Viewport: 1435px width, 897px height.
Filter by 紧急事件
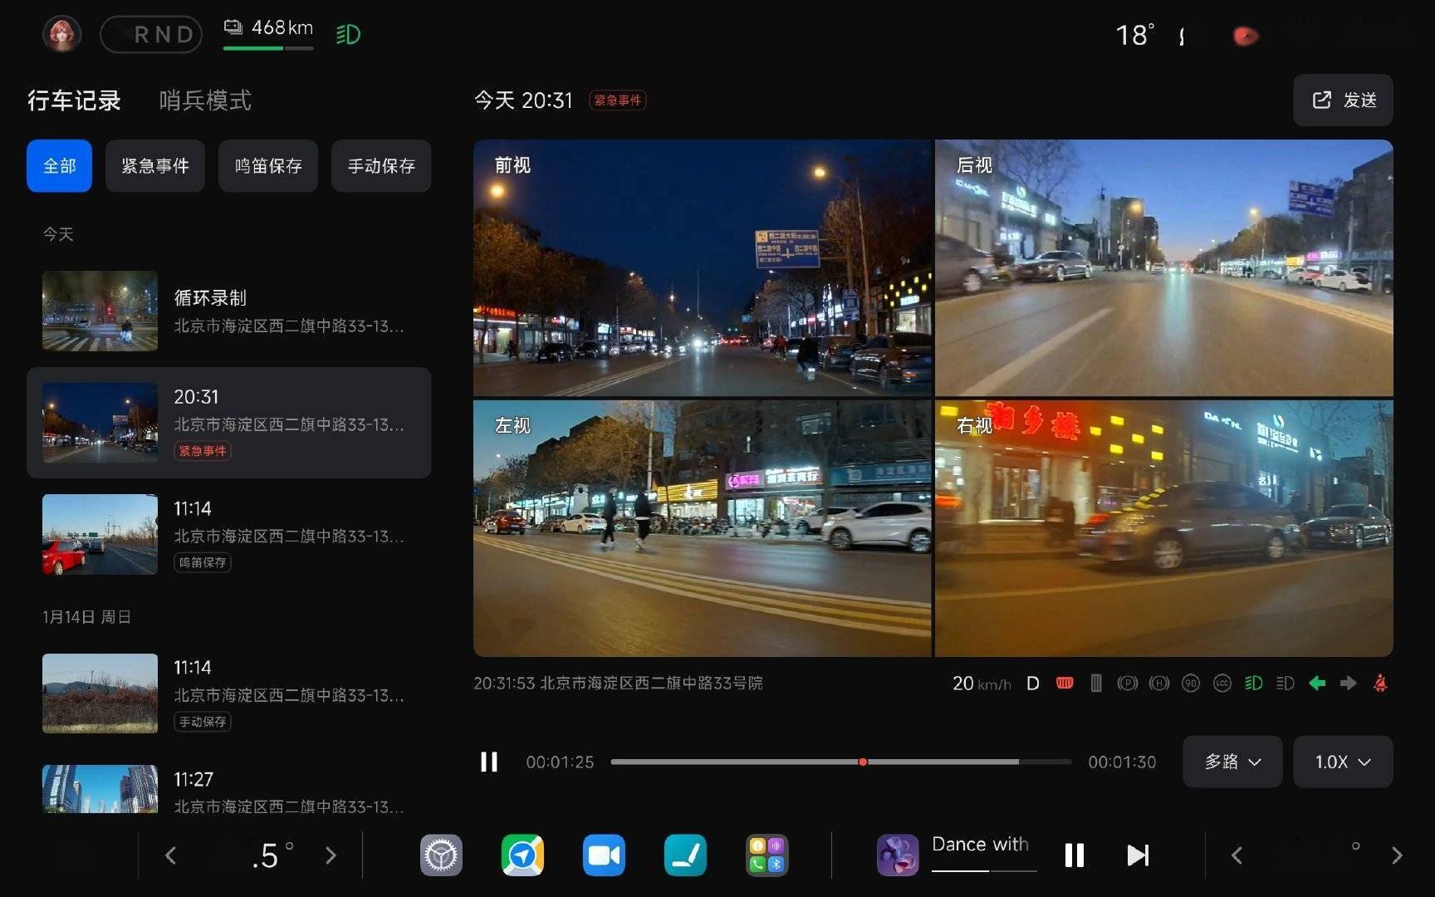pos(155,166)
